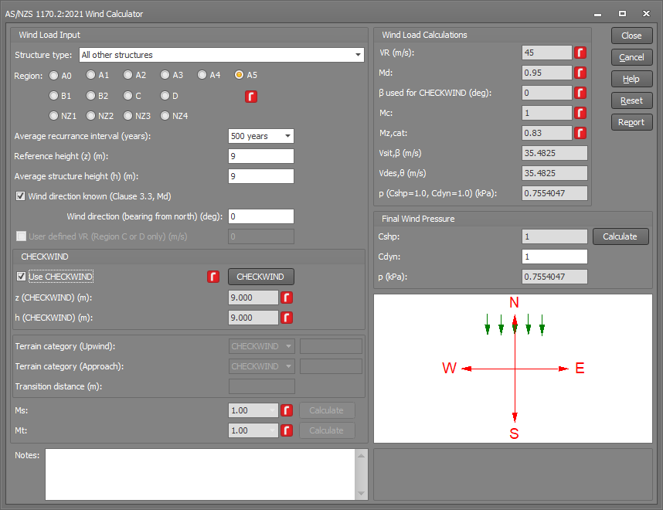Image resolution: width=663 pixels, height=510 pixels.
Task: Choose the A1 region radio button
Action: 91,75
